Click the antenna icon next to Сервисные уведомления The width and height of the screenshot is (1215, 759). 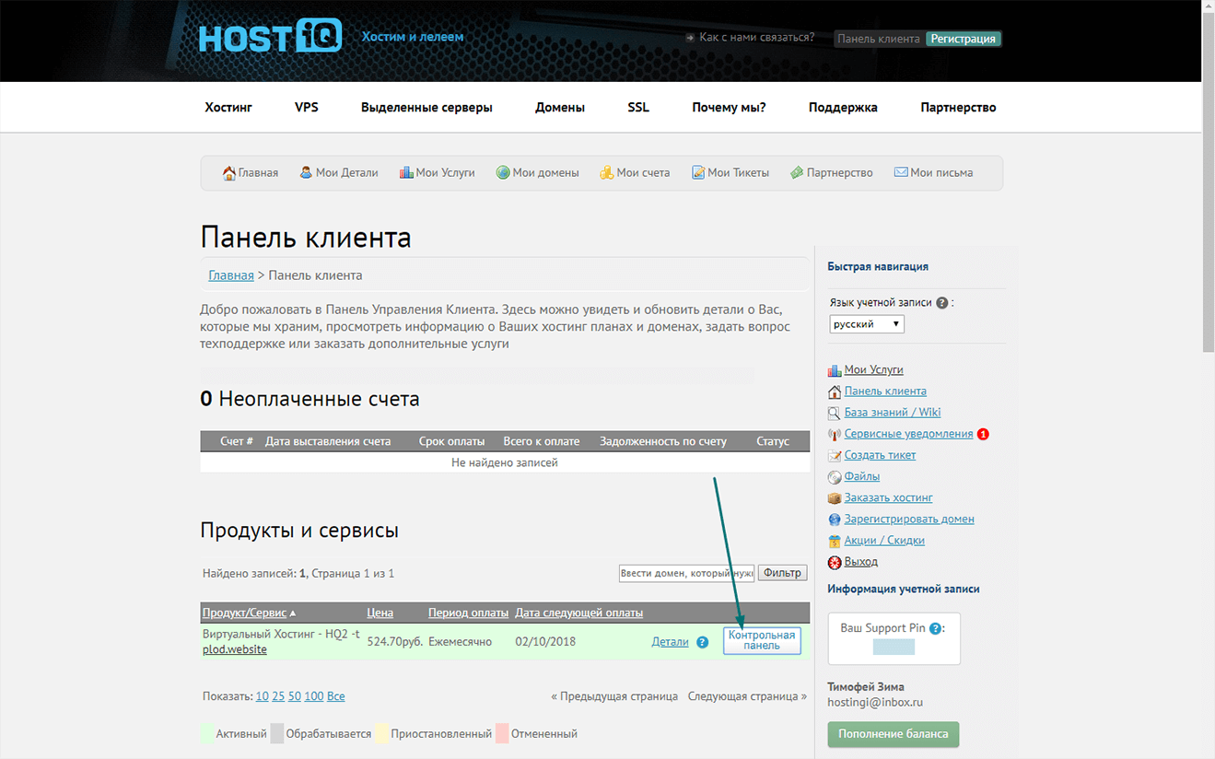coord(835,434)
